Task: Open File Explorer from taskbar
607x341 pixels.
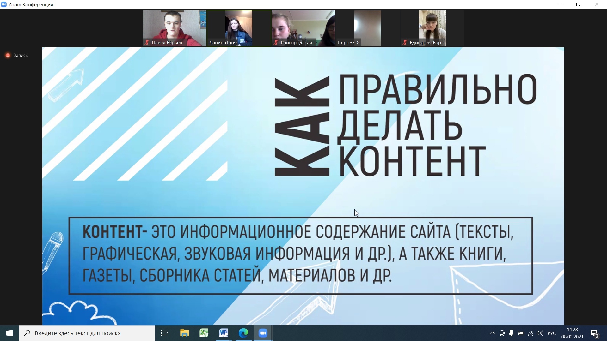Action: pos(184,333)
